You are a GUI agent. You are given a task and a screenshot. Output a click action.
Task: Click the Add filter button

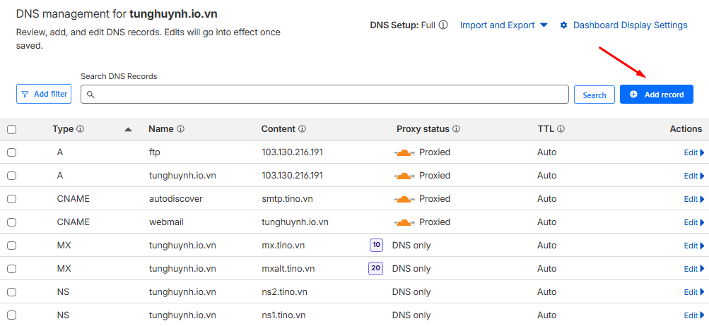point(44,94)
